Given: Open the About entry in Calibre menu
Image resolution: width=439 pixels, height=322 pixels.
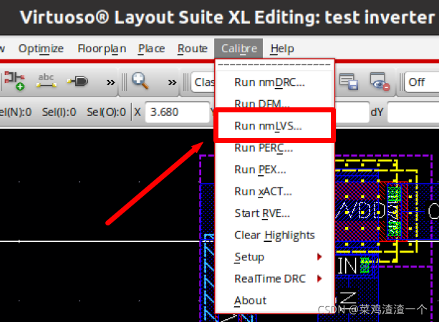Looking at the screenshot, I should pos(274,301).
